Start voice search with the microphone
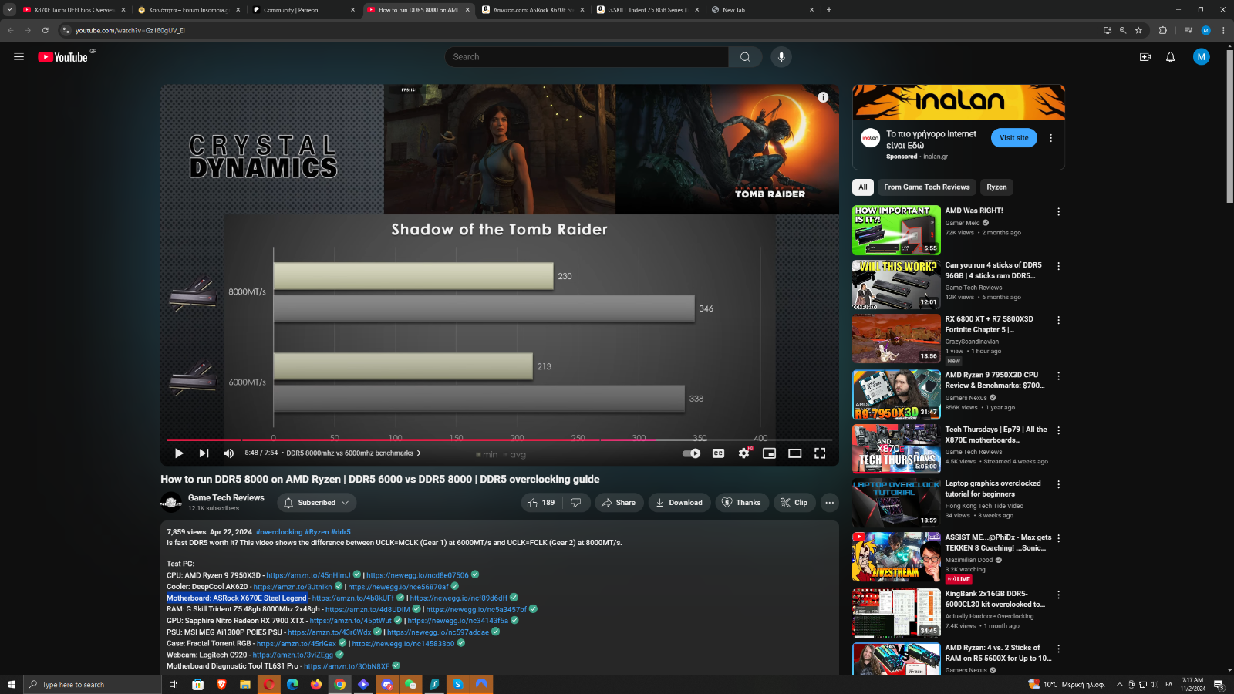The width and height of the screenshot is (1234, 694). pyautogui.click(x=781, y=57)
